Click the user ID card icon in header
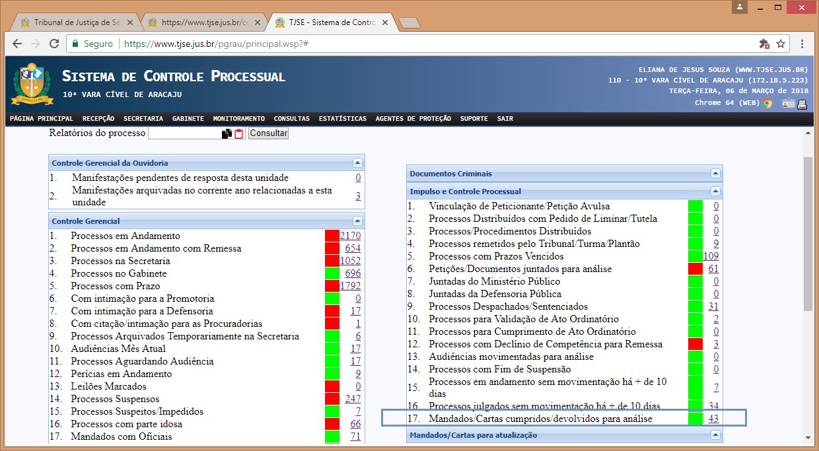819x451 pixels. pos(789,103)
